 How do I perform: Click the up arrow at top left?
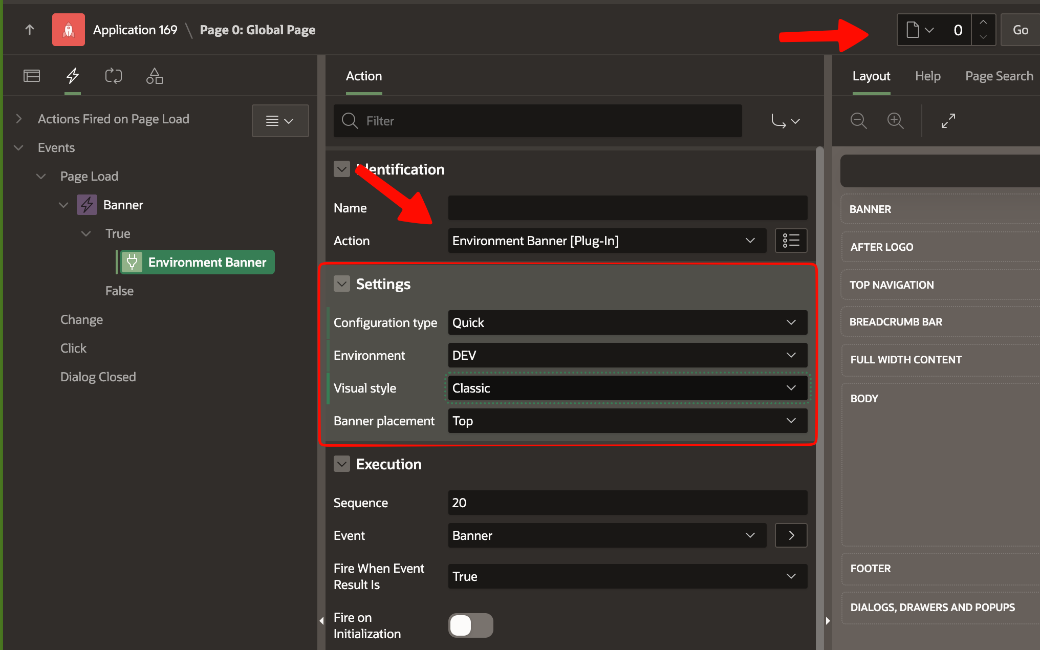(x=29, y=29)
